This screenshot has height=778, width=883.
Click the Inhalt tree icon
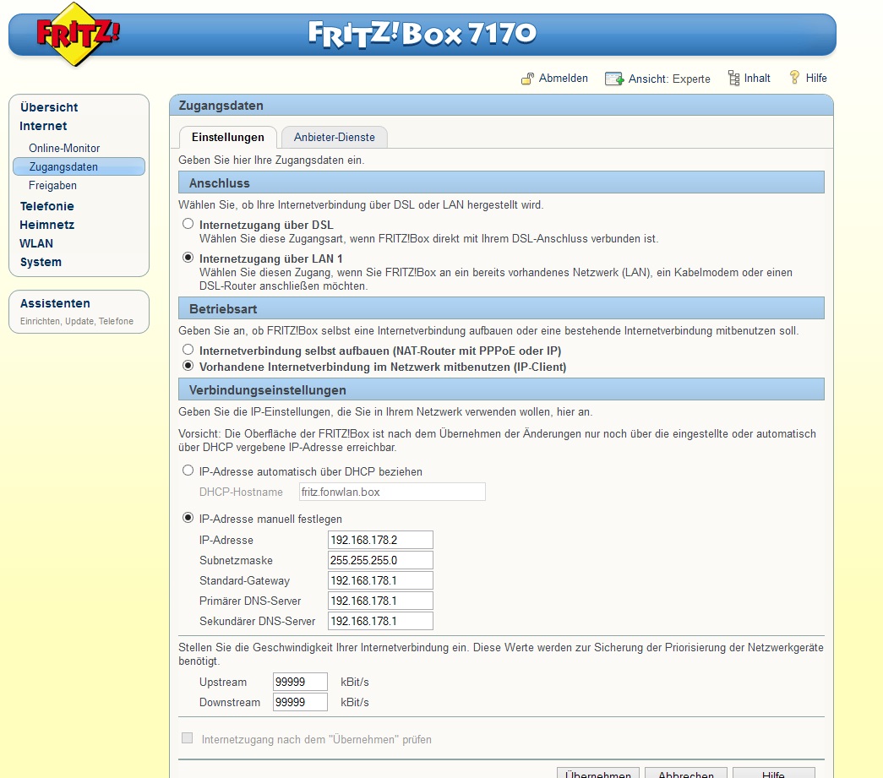(733, 78)
